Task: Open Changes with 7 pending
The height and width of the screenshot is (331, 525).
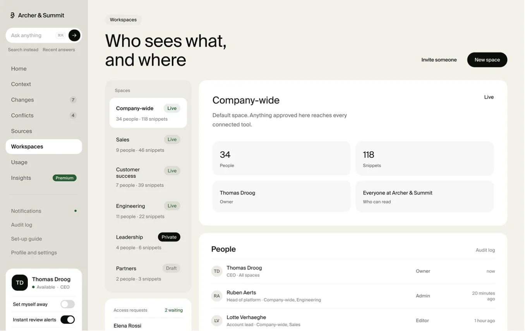Action: 44,100
